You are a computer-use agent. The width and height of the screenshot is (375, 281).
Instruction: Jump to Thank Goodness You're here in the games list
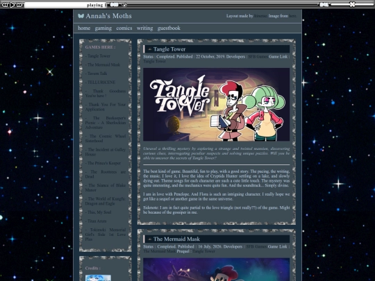[x=106, y=94]
